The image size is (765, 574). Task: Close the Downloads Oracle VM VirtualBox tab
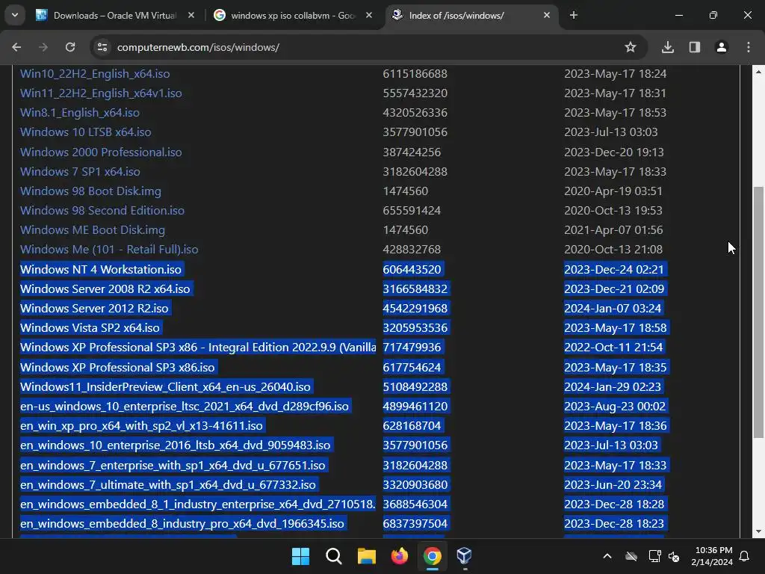(191, 16)
